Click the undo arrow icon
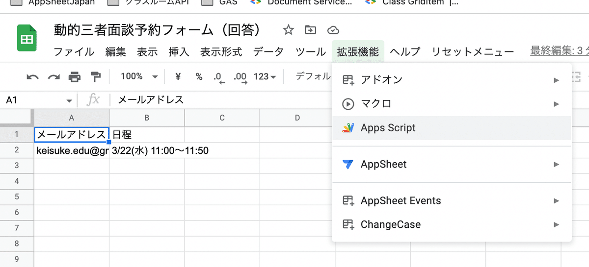The height and width of the screenshot is (267, 589). (33, 77)
